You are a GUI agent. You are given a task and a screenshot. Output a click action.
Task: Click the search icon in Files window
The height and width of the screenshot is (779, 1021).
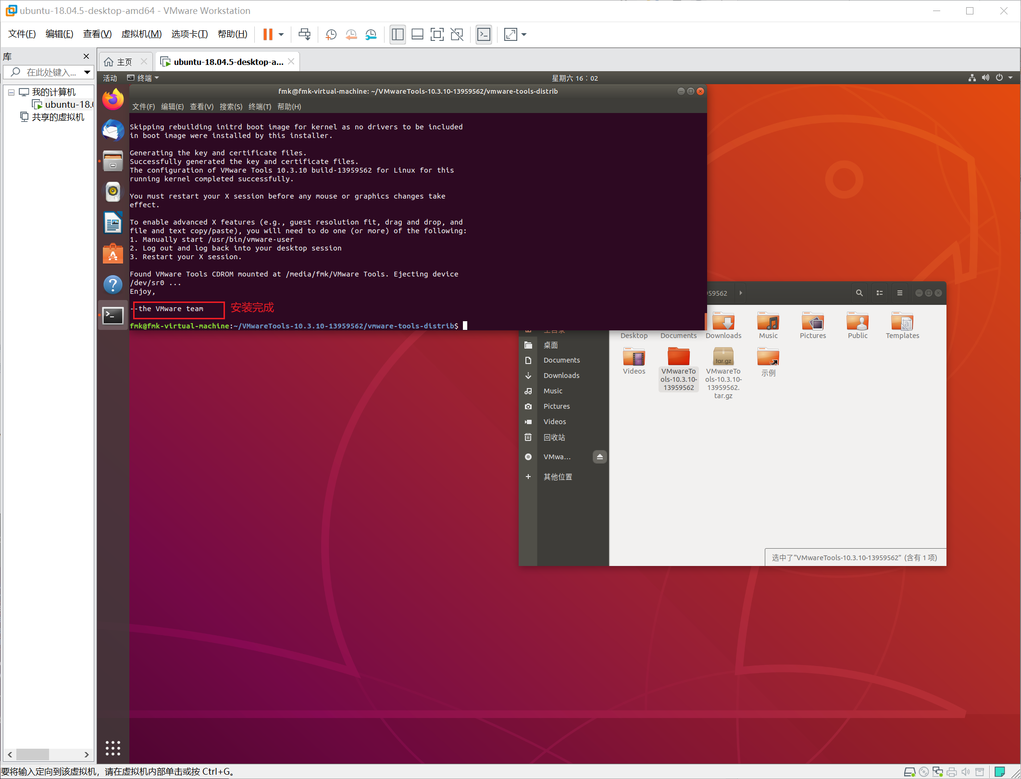859,293
